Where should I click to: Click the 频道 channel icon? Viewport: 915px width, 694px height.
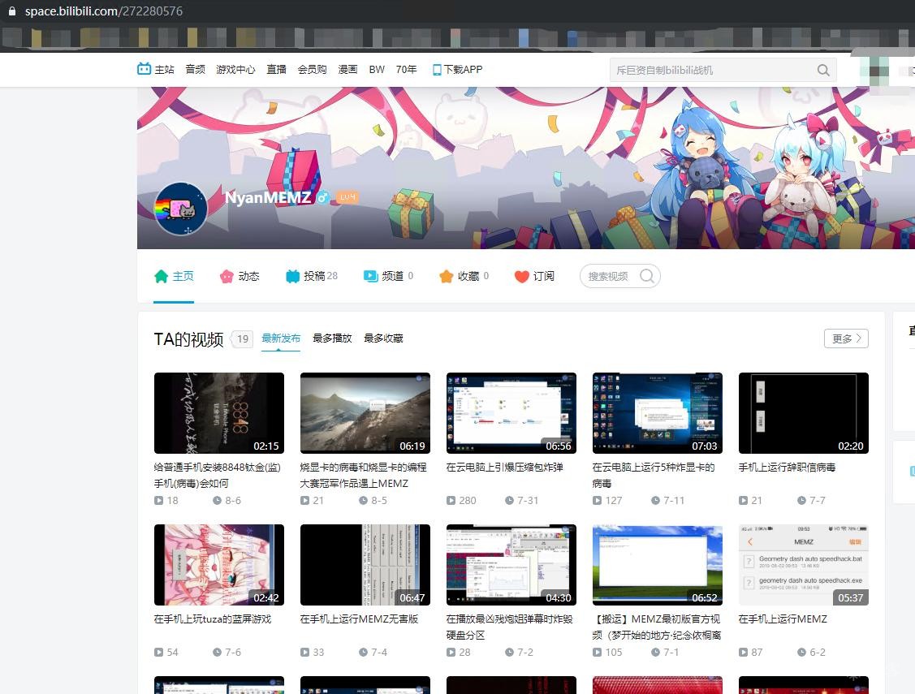370,277
